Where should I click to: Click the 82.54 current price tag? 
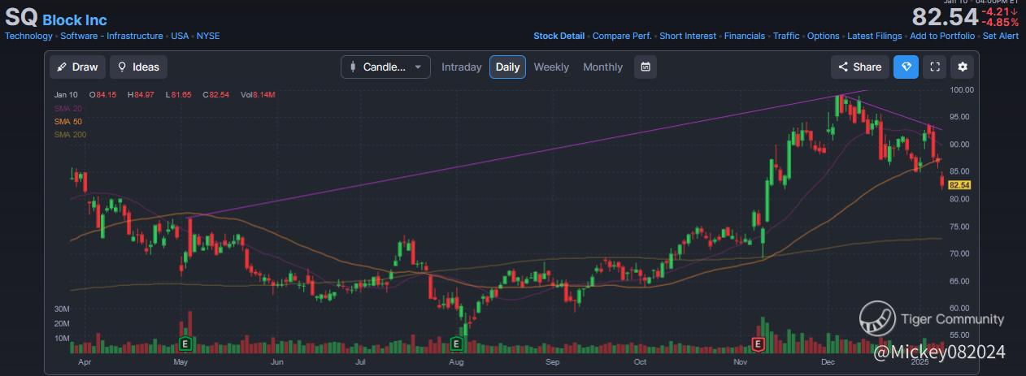pyautogui.click(x=960, y=185)
